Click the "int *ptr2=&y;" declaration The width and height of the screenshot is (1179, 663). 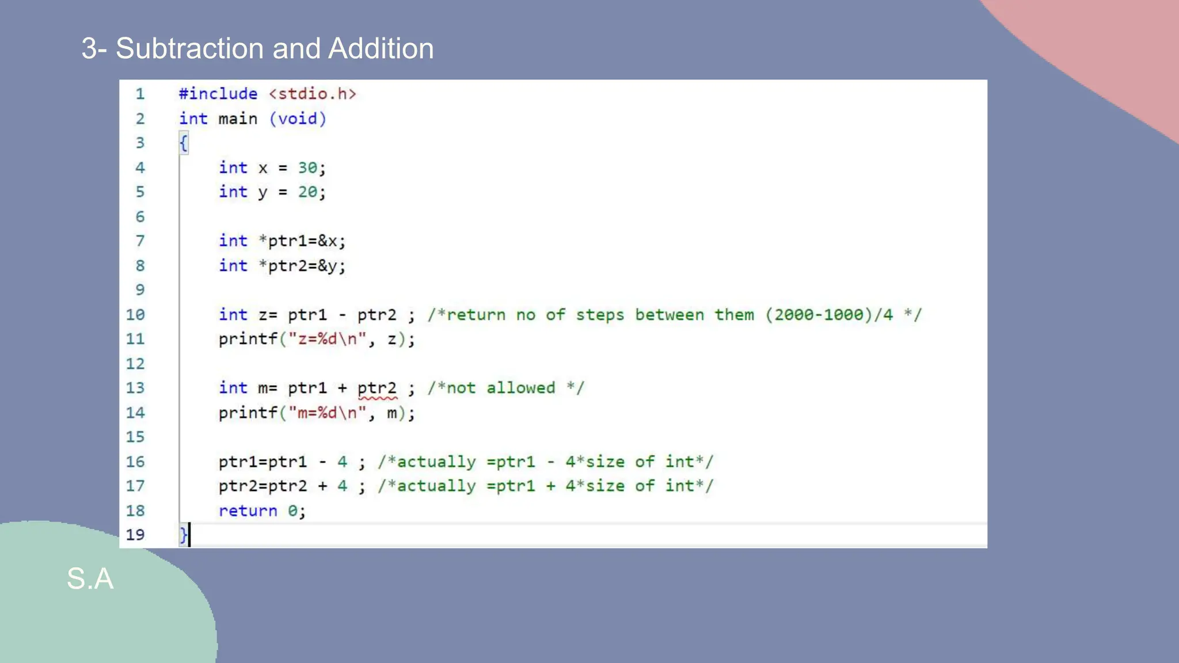click(x=282, y=266)
